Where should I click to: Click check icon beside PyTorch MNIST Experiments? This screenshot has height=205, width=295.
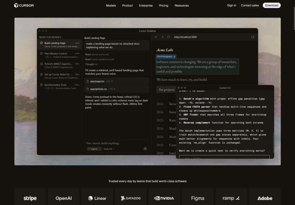(41, 64)
